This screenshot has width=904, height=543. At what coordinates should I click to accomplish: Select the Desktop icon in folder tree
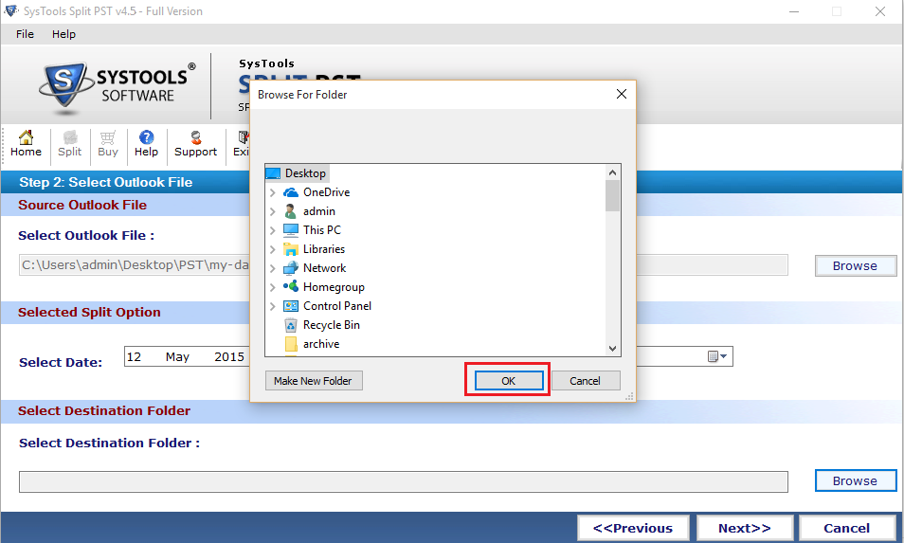273,173
